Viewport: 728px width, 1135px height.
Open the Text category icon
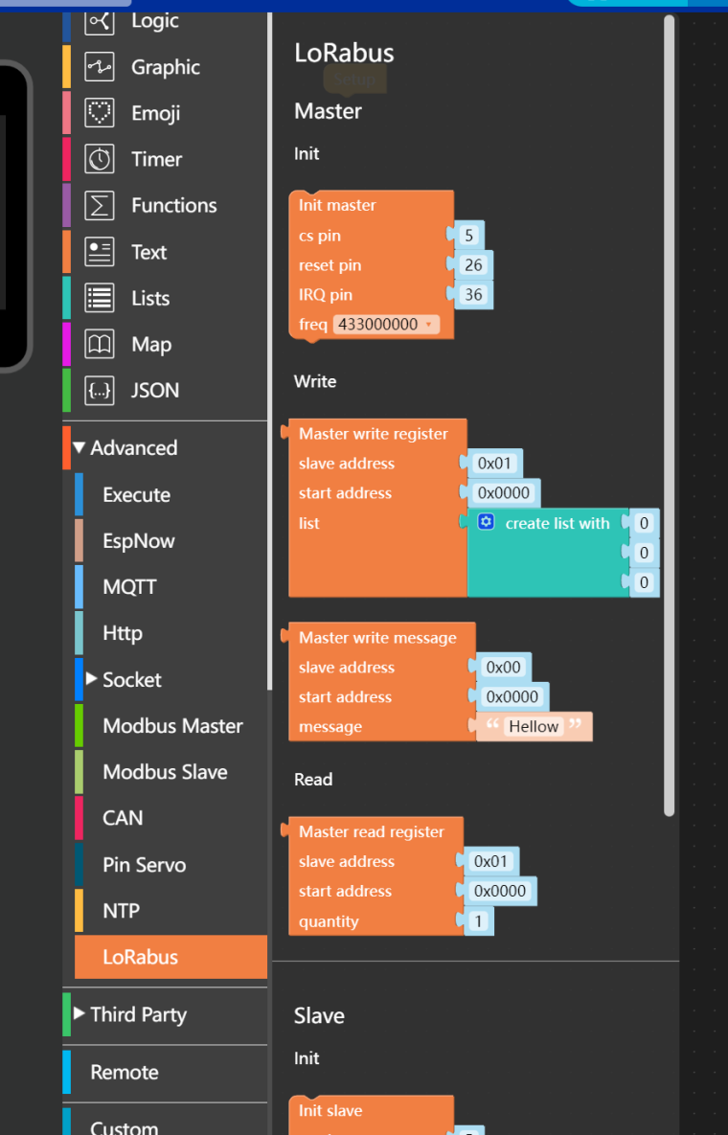pyautogui.click(x=99, y=252)
